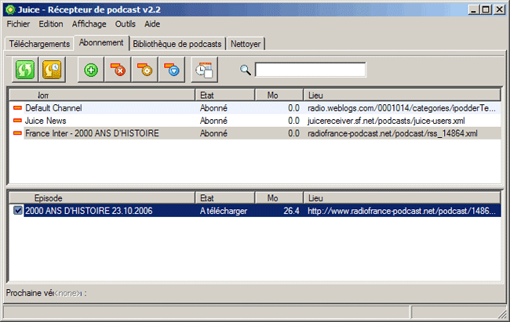Click the radiofrance-podcast.net rss_14864.xml URL
Screen dimensions: 510x322
click(x=392, y=133)
